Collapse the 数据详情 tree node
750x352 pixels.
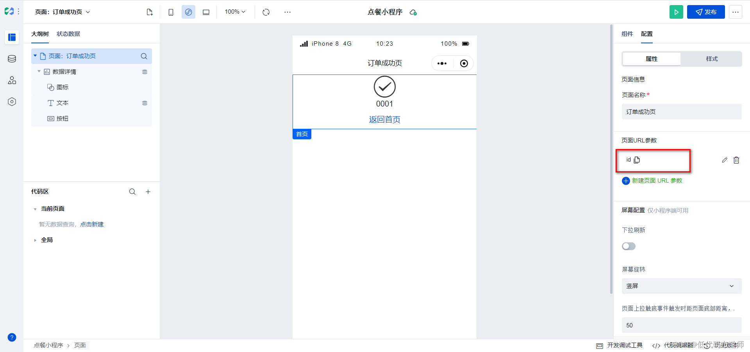[x=39, y=71]
